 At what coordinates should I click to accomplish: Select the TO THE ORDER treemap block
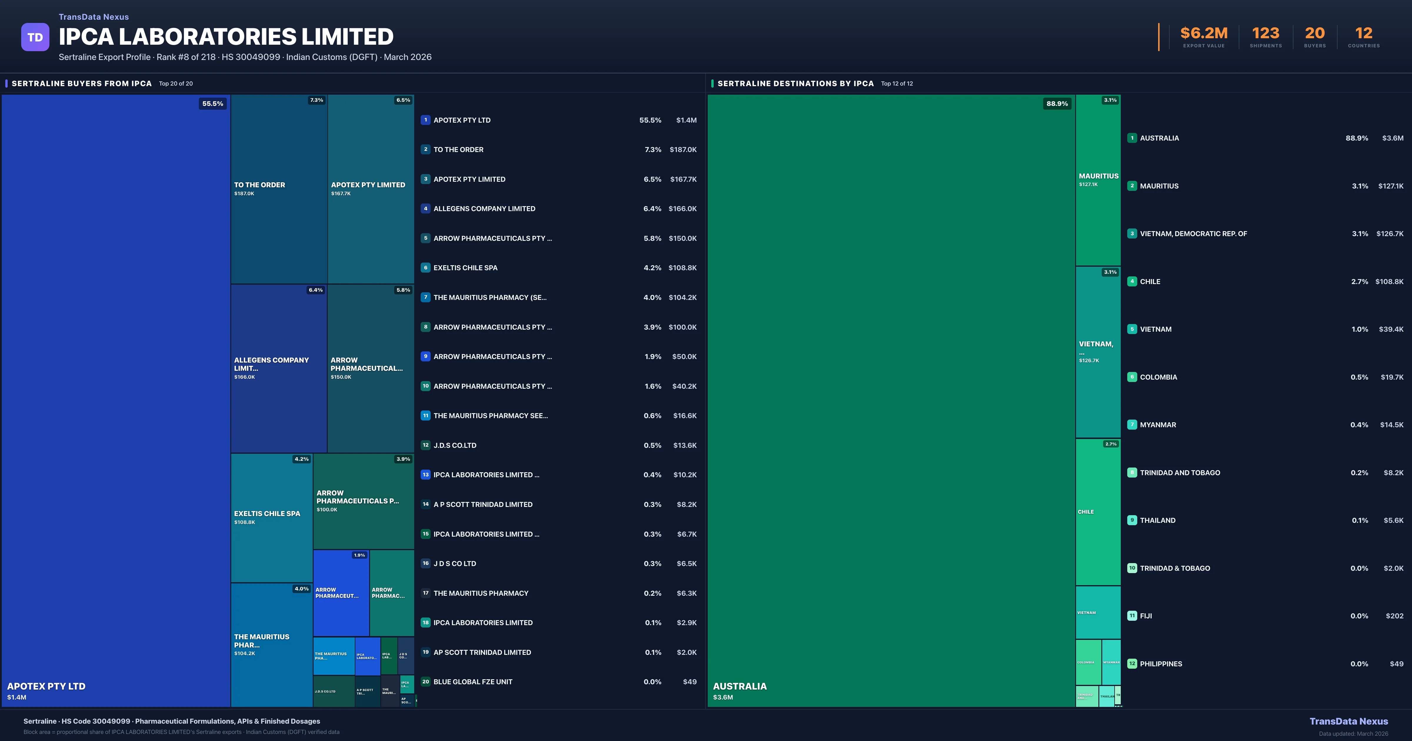point(279,188)
